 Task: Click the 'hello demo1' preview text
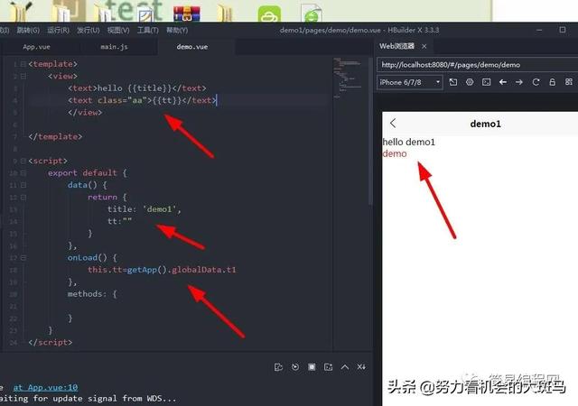[409, 142]
